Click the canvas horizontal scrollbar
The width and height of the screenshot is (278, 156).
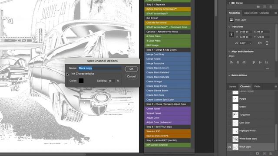pyautogui.click(x=43, y=155)
